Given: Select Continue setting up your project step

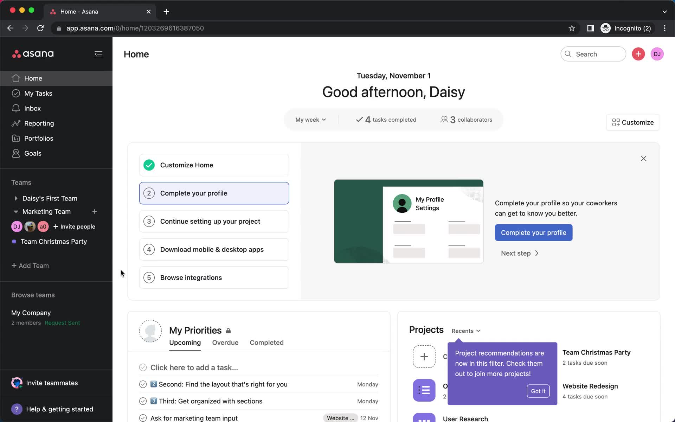Looking at the screenshot, I should pos(214,221).
